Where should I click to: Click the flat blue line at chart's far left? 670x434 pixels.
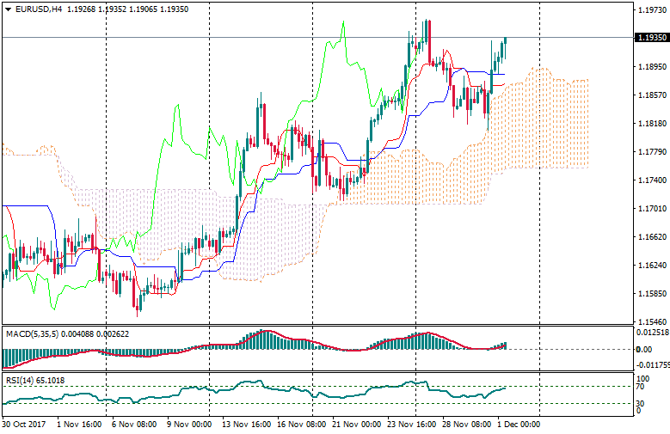(x=26, y=206)
